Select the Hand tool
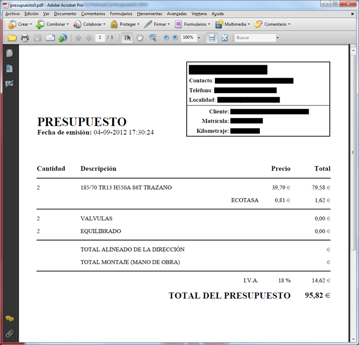This screenshot has width=359, height=345. point(140,37)
